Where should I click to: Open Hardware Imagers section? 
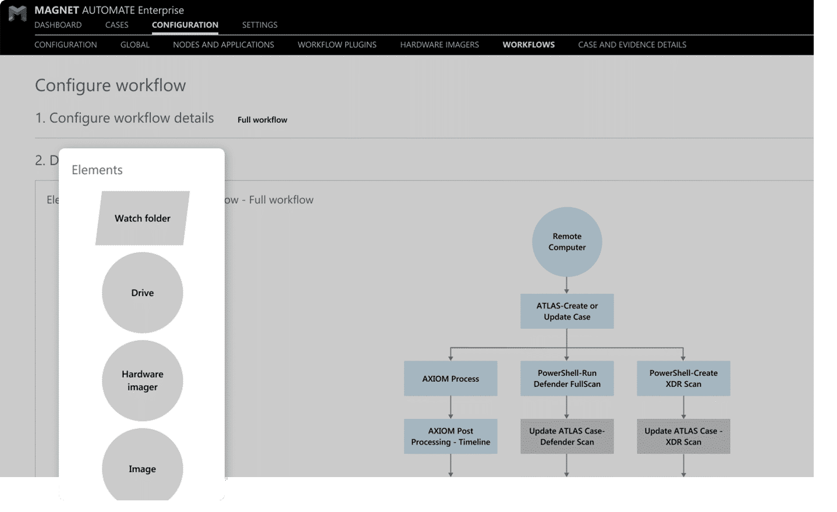click(x=439, y=45)
